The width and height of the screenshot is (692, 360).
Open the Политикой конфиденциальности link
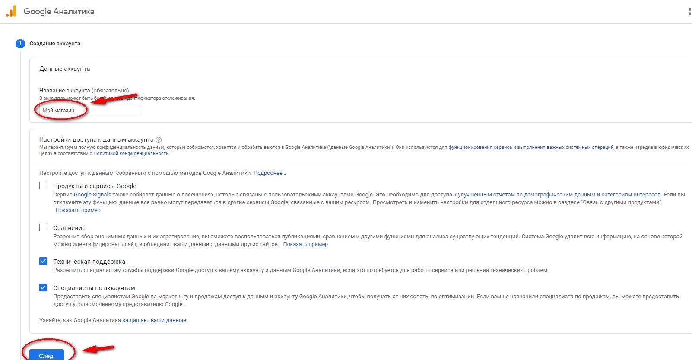click(x=131, y=153)
